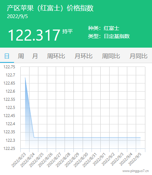This screenshot has height=175, width=152.
Task: Click the 122.3 y-axis label
Action: pos(10,140)
